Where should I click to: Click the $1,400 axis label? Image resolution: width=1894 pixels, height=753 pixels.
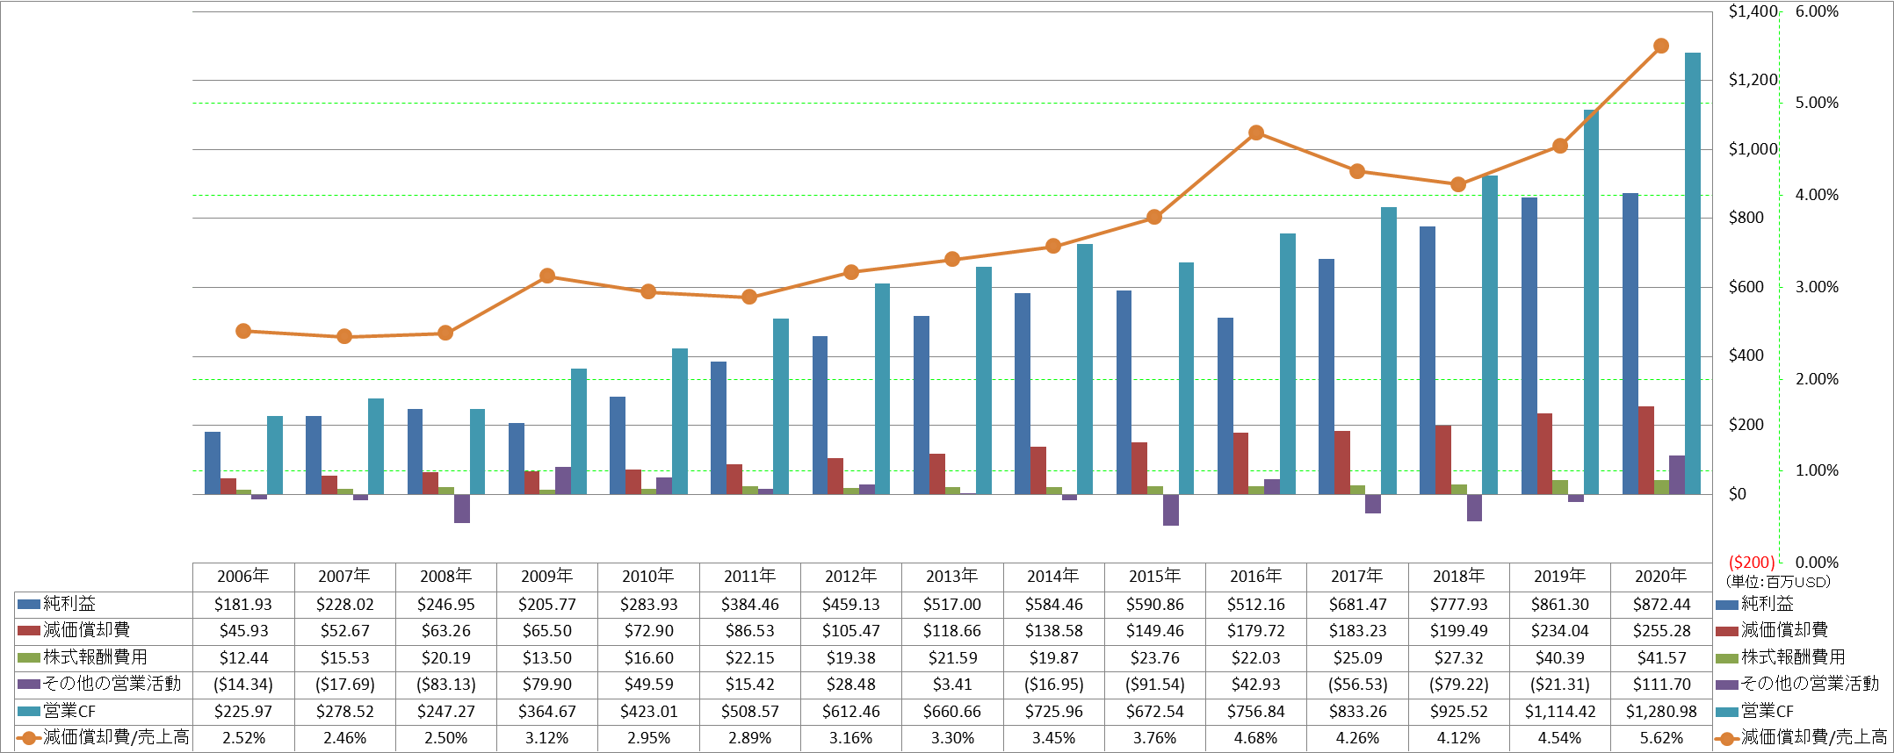coord(1753,11)
